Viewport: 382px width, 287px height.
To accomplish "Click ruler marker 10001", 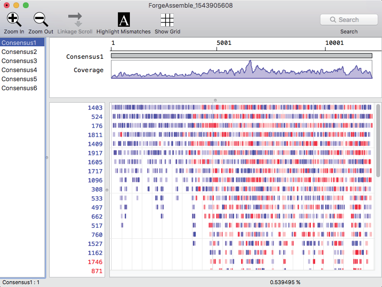I will click(x=334, y=43).
